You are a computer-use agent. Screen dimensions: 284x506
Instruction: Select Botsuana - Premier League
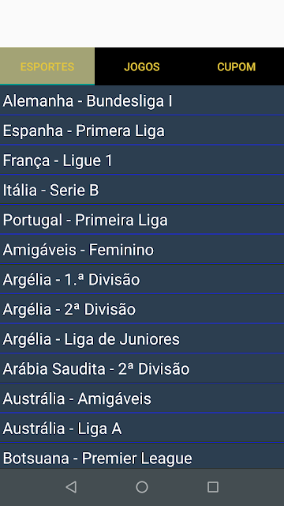pyautogui.click(x=142, y=456)
